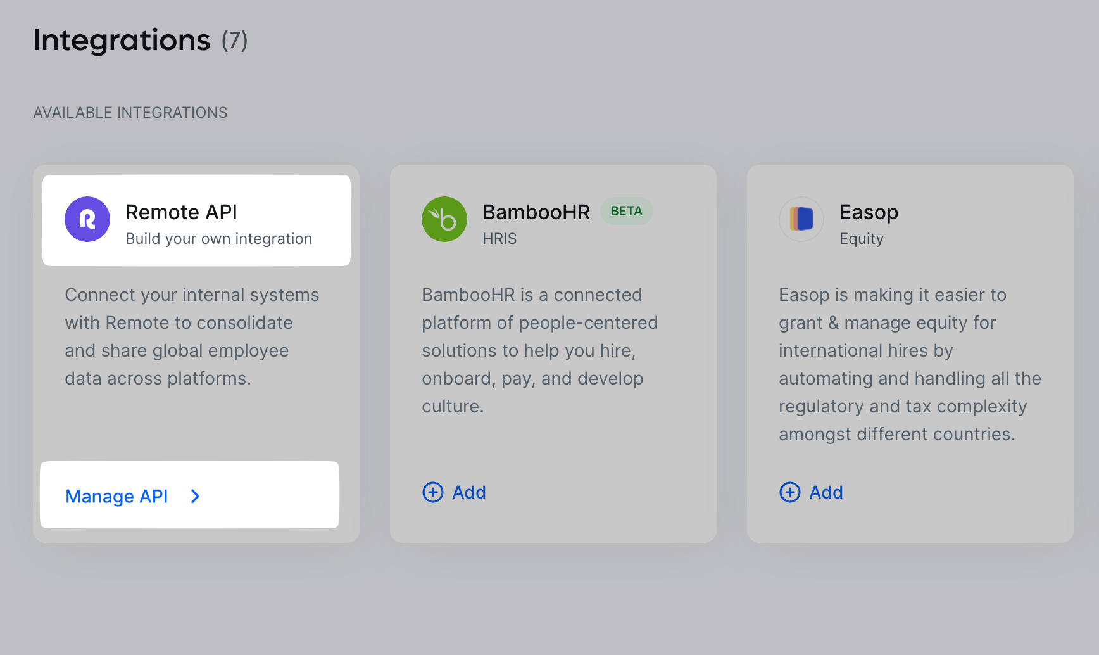Click the plus circle icon under Easop
This screenshot has height=655, width=1099.
790,492
